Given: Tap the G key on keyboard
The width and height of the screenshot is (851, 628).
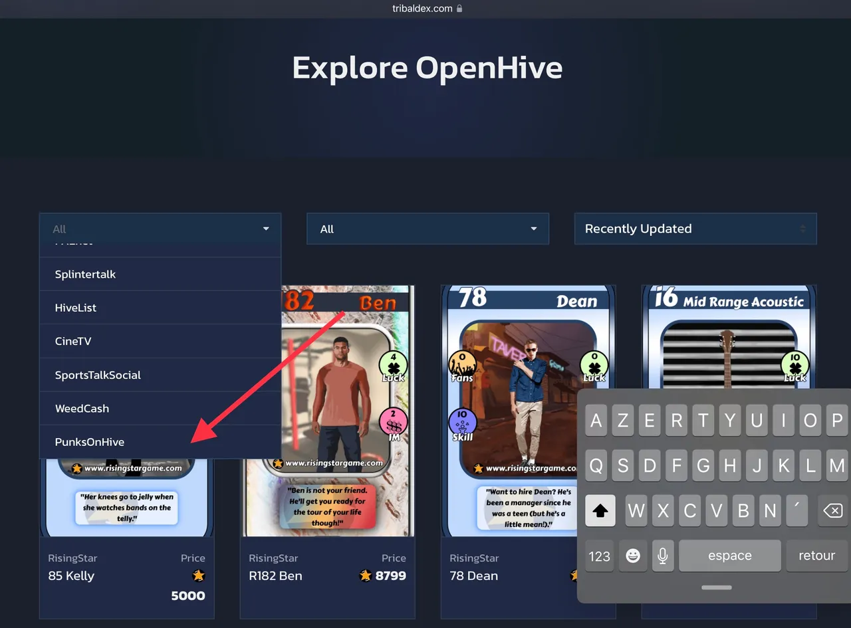Looking at the screenshot, I should (x=703, y=466).
